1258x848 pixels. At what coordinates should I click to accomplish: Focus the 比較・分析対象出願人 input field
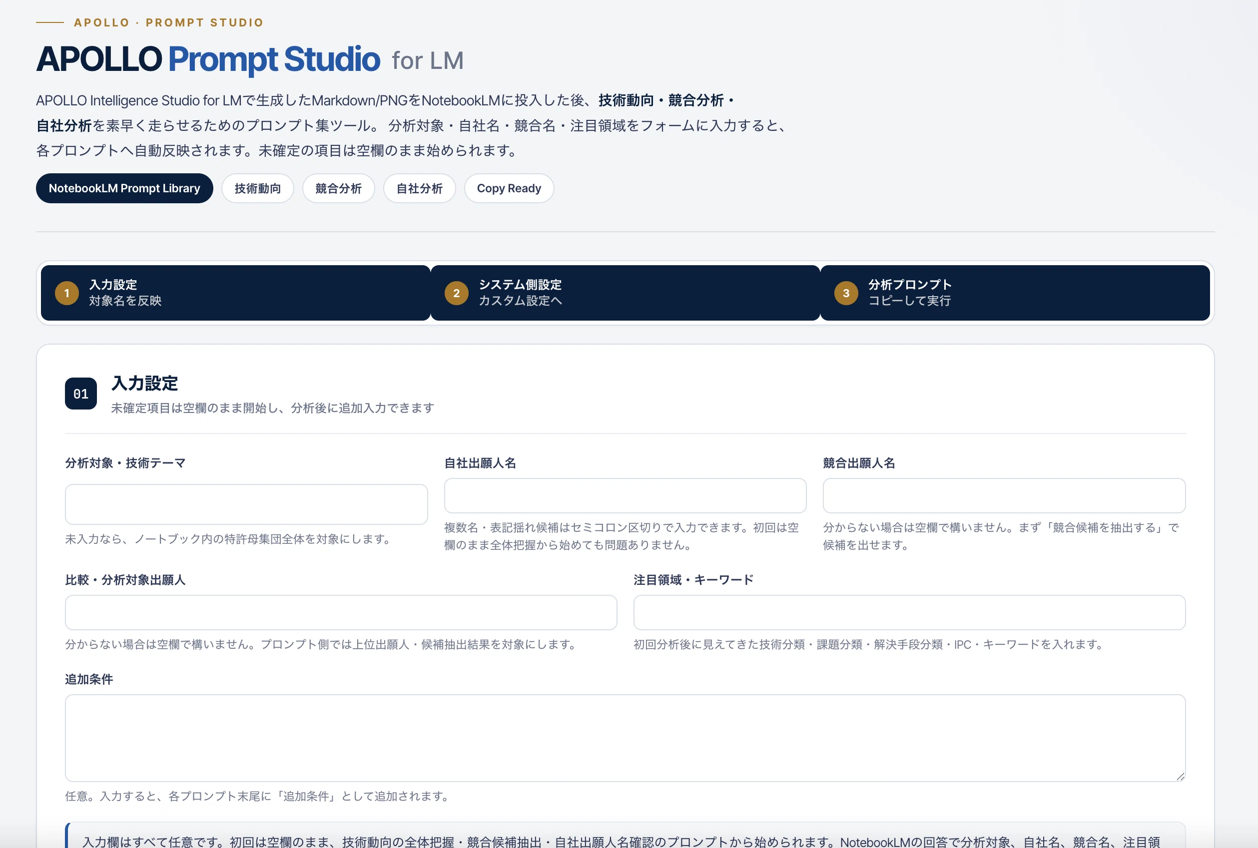click(x=341, y=612)
